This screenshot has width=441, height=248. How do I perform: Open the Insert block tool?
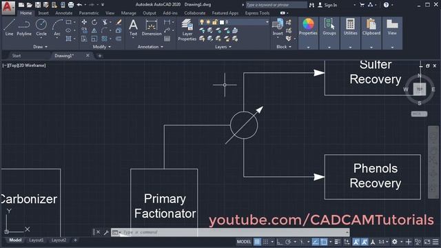point(278,28)
